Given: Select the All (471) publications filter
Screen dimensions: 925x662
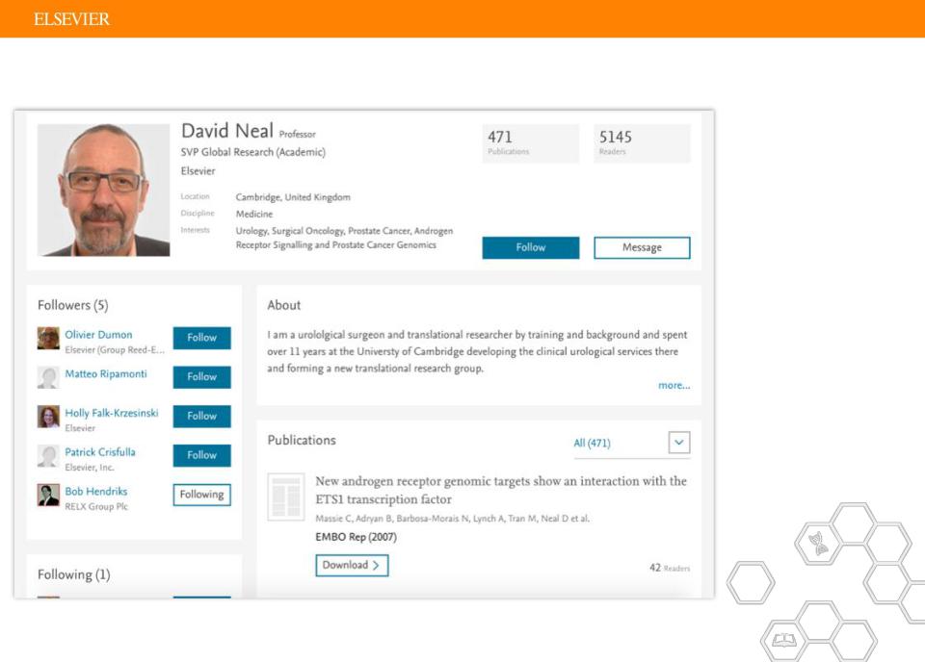Looking at the screenshot, I should pos(592,443).
